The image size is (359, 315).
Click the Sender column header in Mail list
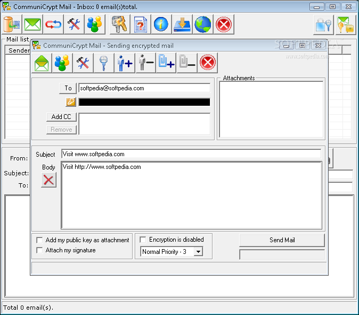(x=18, y=50)
